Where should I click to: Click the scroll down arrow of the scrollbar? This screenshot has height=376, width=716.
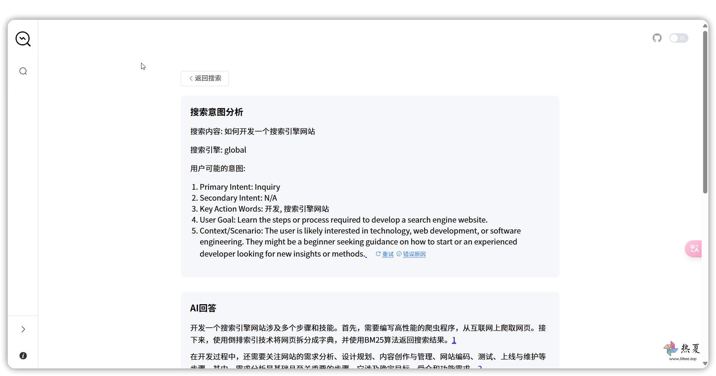point(705,364)
